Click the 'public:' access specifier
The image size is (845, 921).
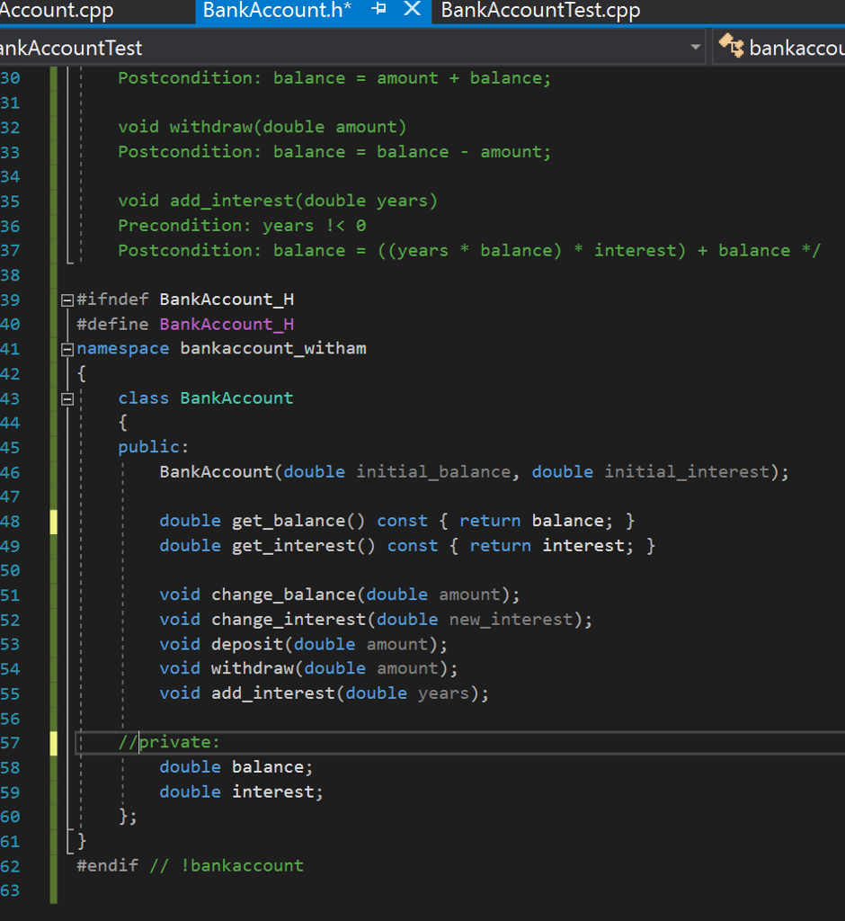153,447
